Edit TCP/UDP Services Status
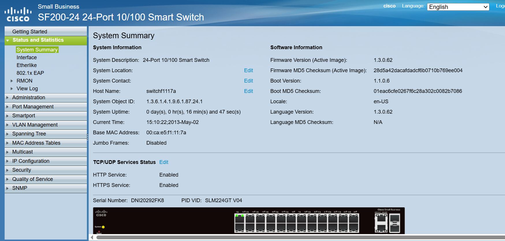Viewport: 505px width, 241px height. [x=164, y=162]
